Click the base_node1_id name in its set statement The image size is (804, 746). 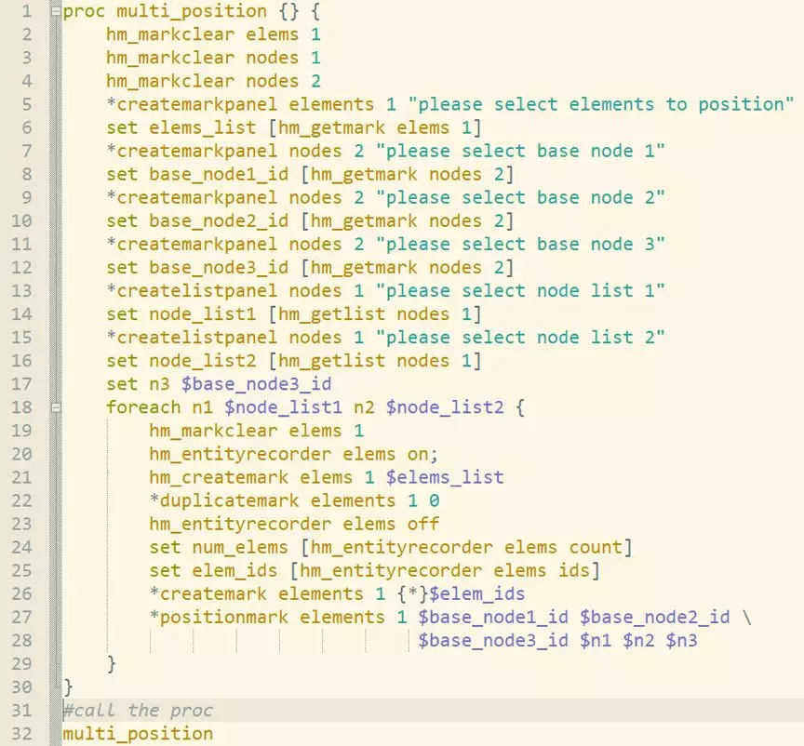[x=213, y=174]
